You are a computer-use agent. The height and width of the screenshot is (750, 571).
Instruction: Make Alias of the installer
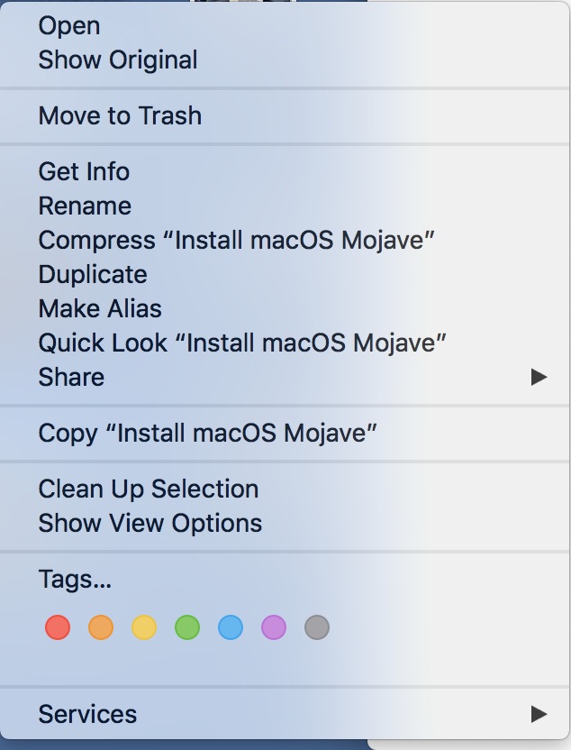coord(100,308)
